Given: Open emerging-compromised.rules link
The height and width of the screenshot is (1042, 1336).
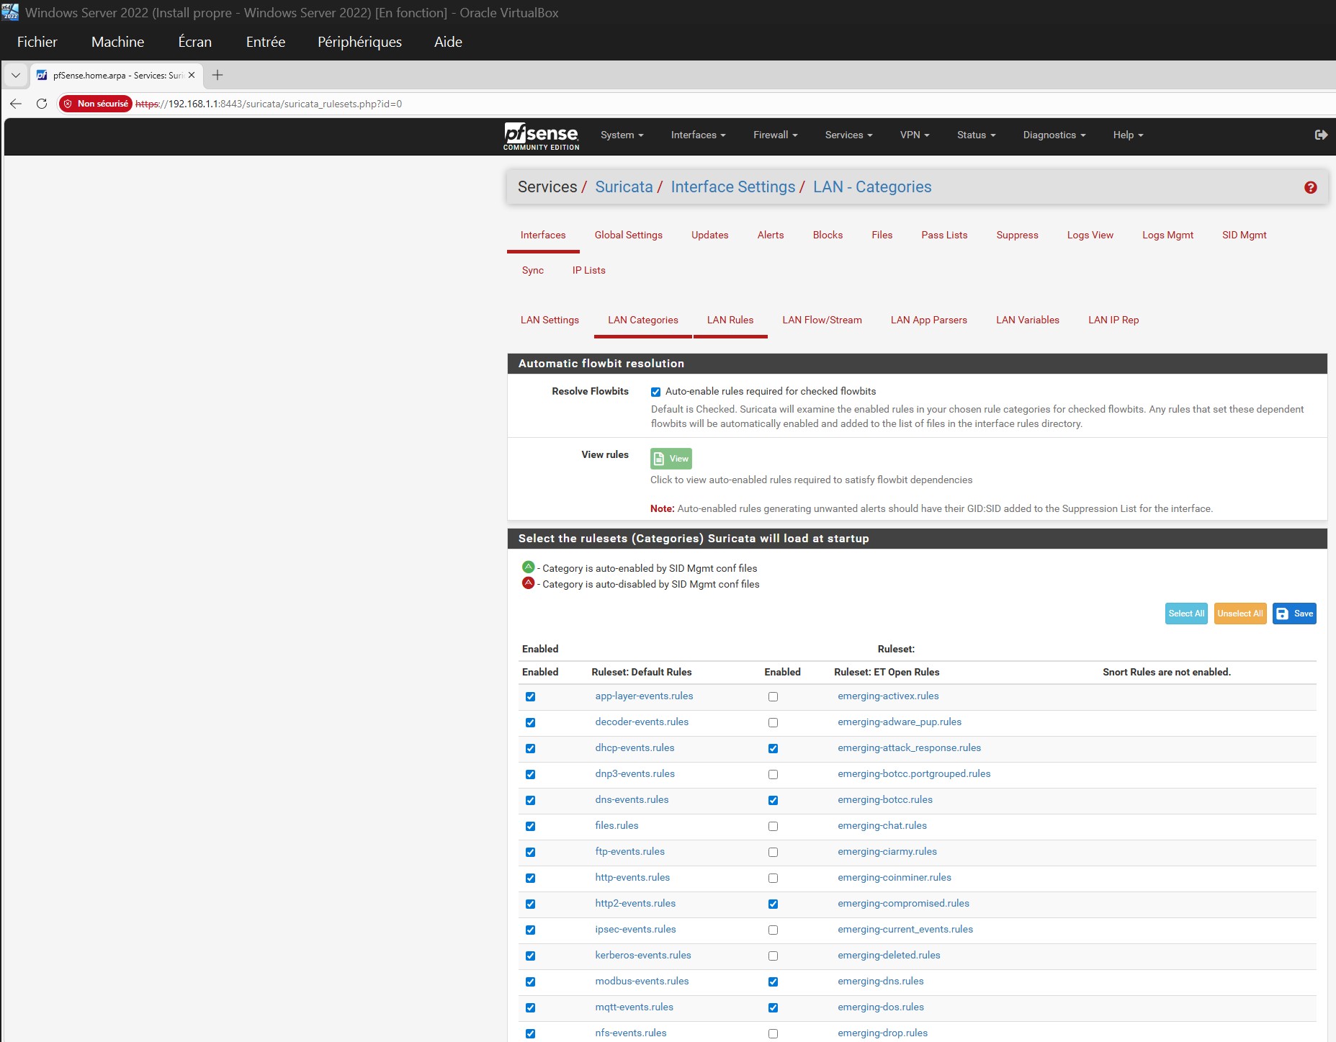Looking at the screenshot, I should click(903, 904).
